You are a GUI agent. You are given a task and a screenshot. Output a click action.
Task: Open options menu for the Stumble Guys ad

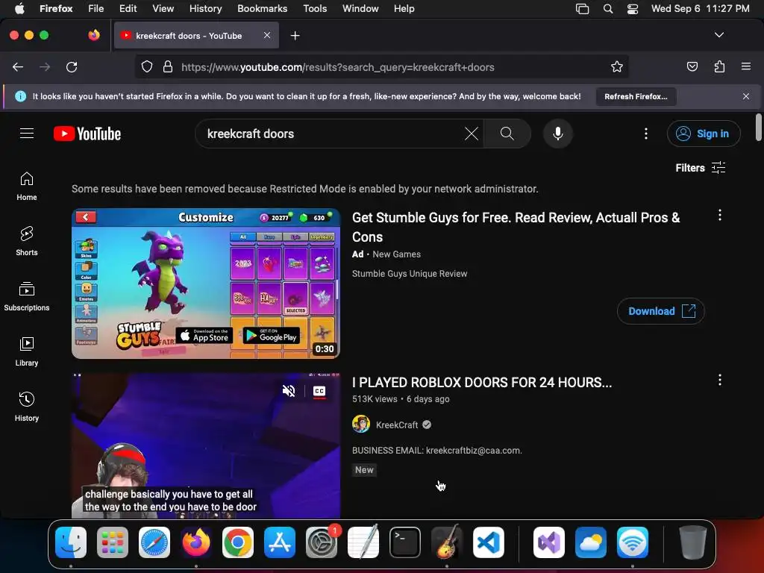point(720,216)
